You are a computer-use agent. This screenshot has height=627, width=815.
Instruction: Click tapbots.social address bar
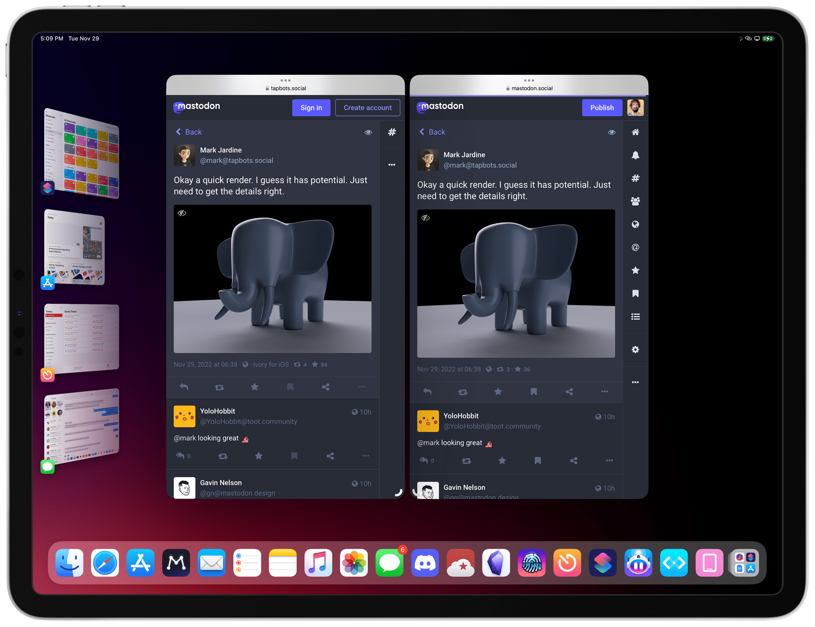[285, 88]
